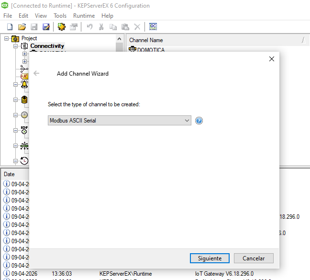Collapse the Scheduler clock tree node

(x=15, y=161)
